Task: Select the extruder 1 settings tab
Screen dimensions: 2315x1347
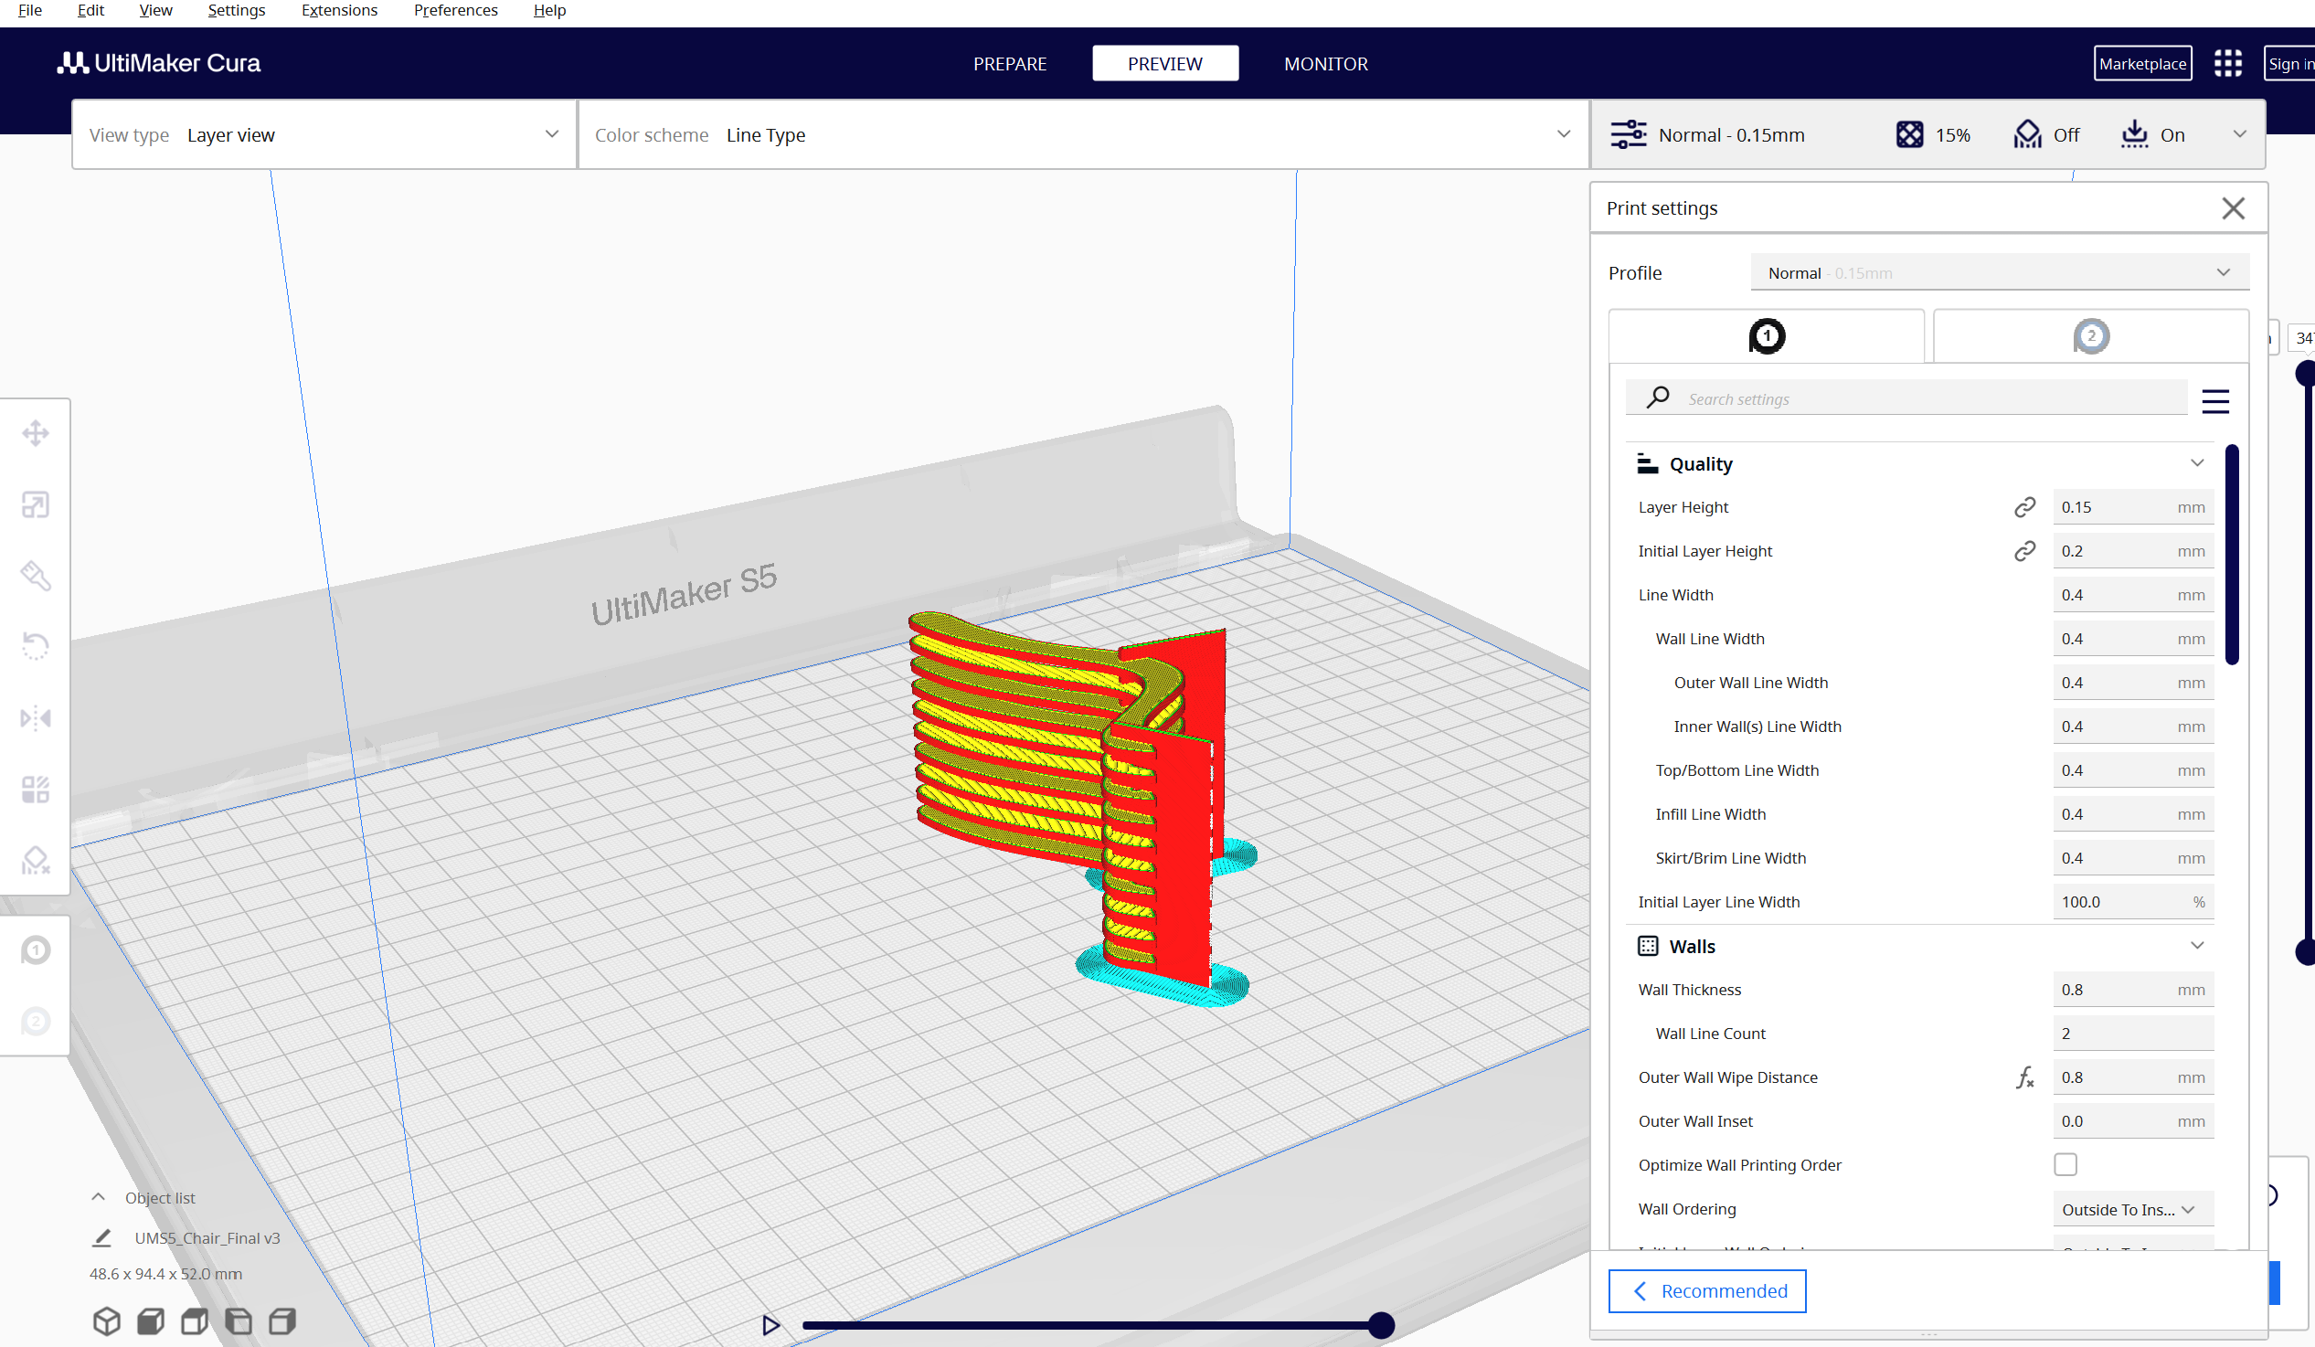Action: pyautogui.click(x=1766, y=336)
